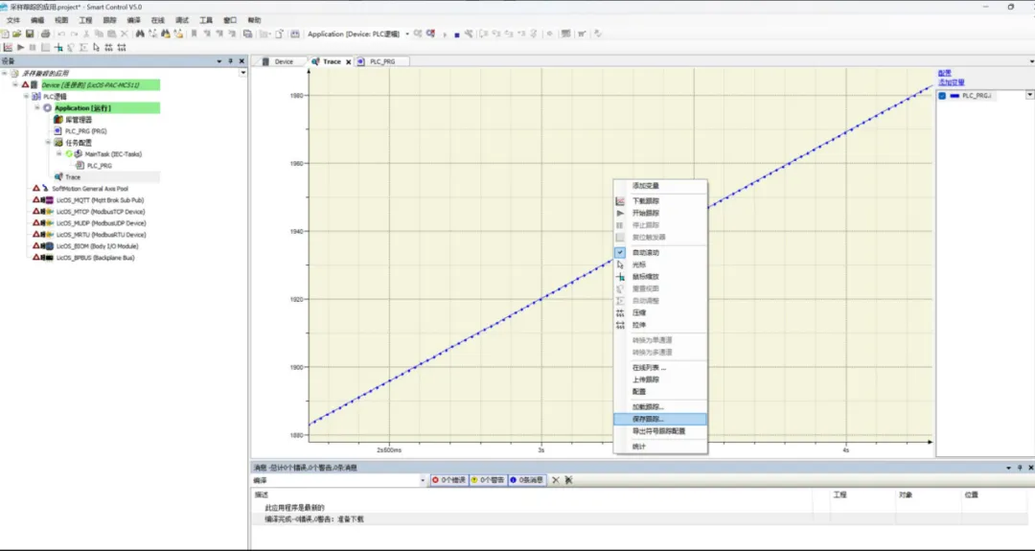This screenshot has height=551, width=1035.
Task: Open the 编译 message category dropdown
Action: tap(422, 480)
